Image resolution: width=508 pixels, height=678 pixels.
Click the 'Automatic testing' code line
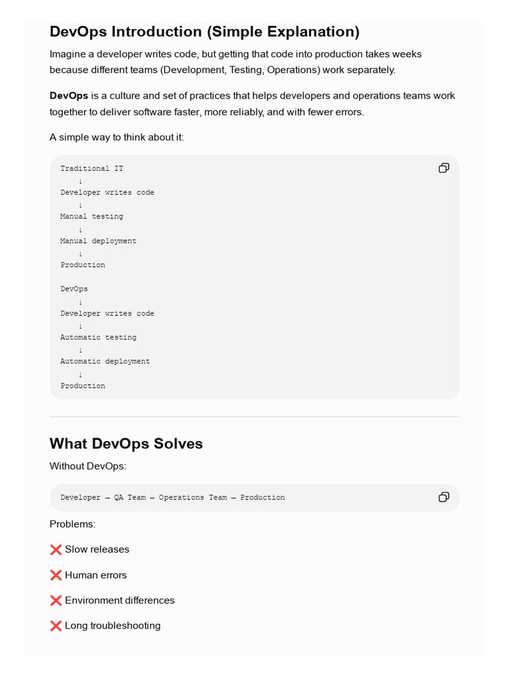pyautogui.click(x=98, y=337)
